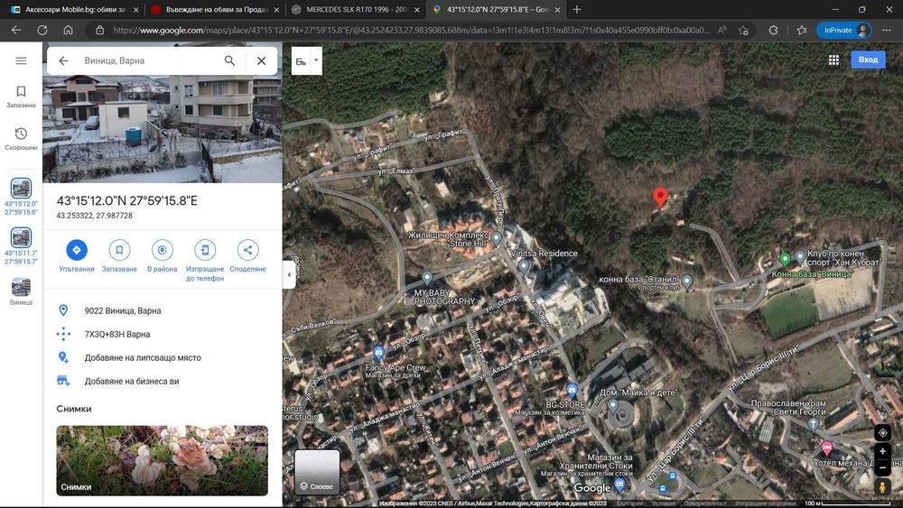Click the Street View pegman icon
This screenshot has height=508, width=903.
click(882, 486)
